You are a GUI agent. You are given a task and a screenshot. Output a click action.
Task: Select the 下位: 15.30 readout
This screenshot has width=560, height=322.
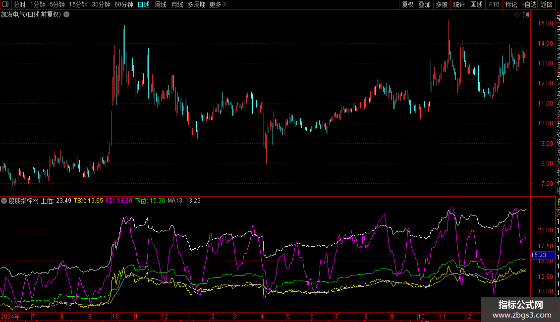coord(150,201)
